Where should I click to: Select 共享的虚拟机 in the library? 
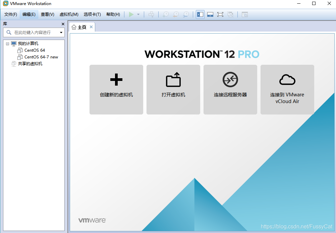coord(30,64)
